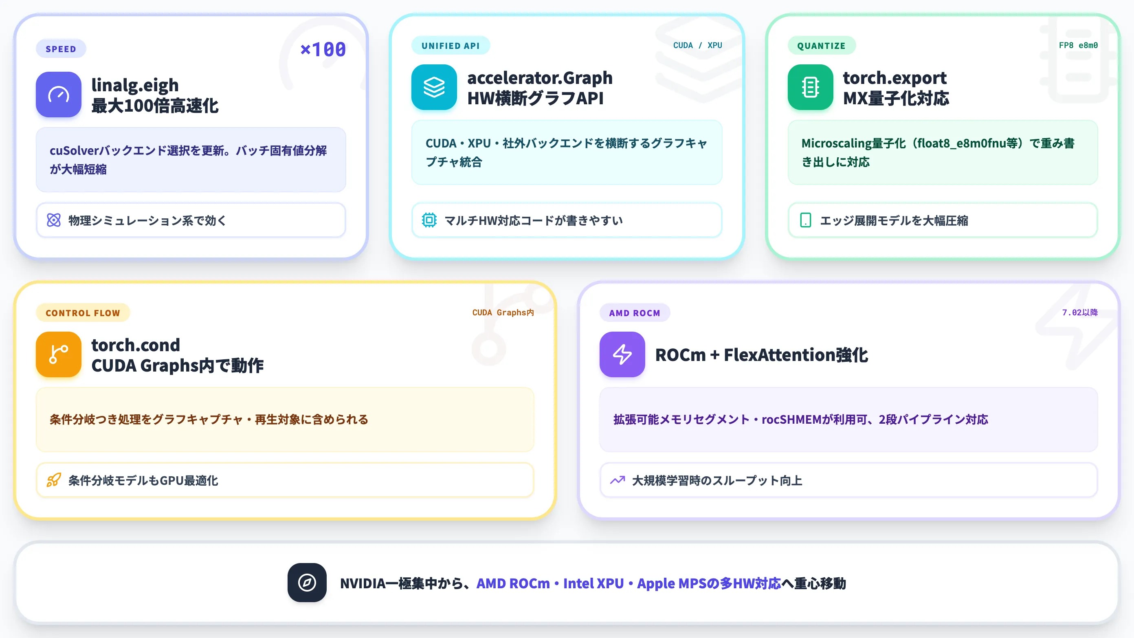
Task: Select the SPEED tag badge
Action: (61, 49)
